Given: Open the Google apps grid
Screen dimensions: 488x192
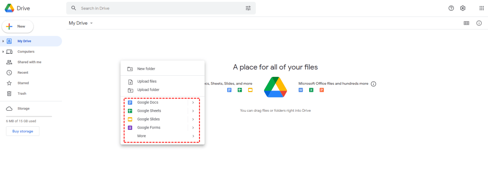Looking at the screenshot, I should point(481,8).
